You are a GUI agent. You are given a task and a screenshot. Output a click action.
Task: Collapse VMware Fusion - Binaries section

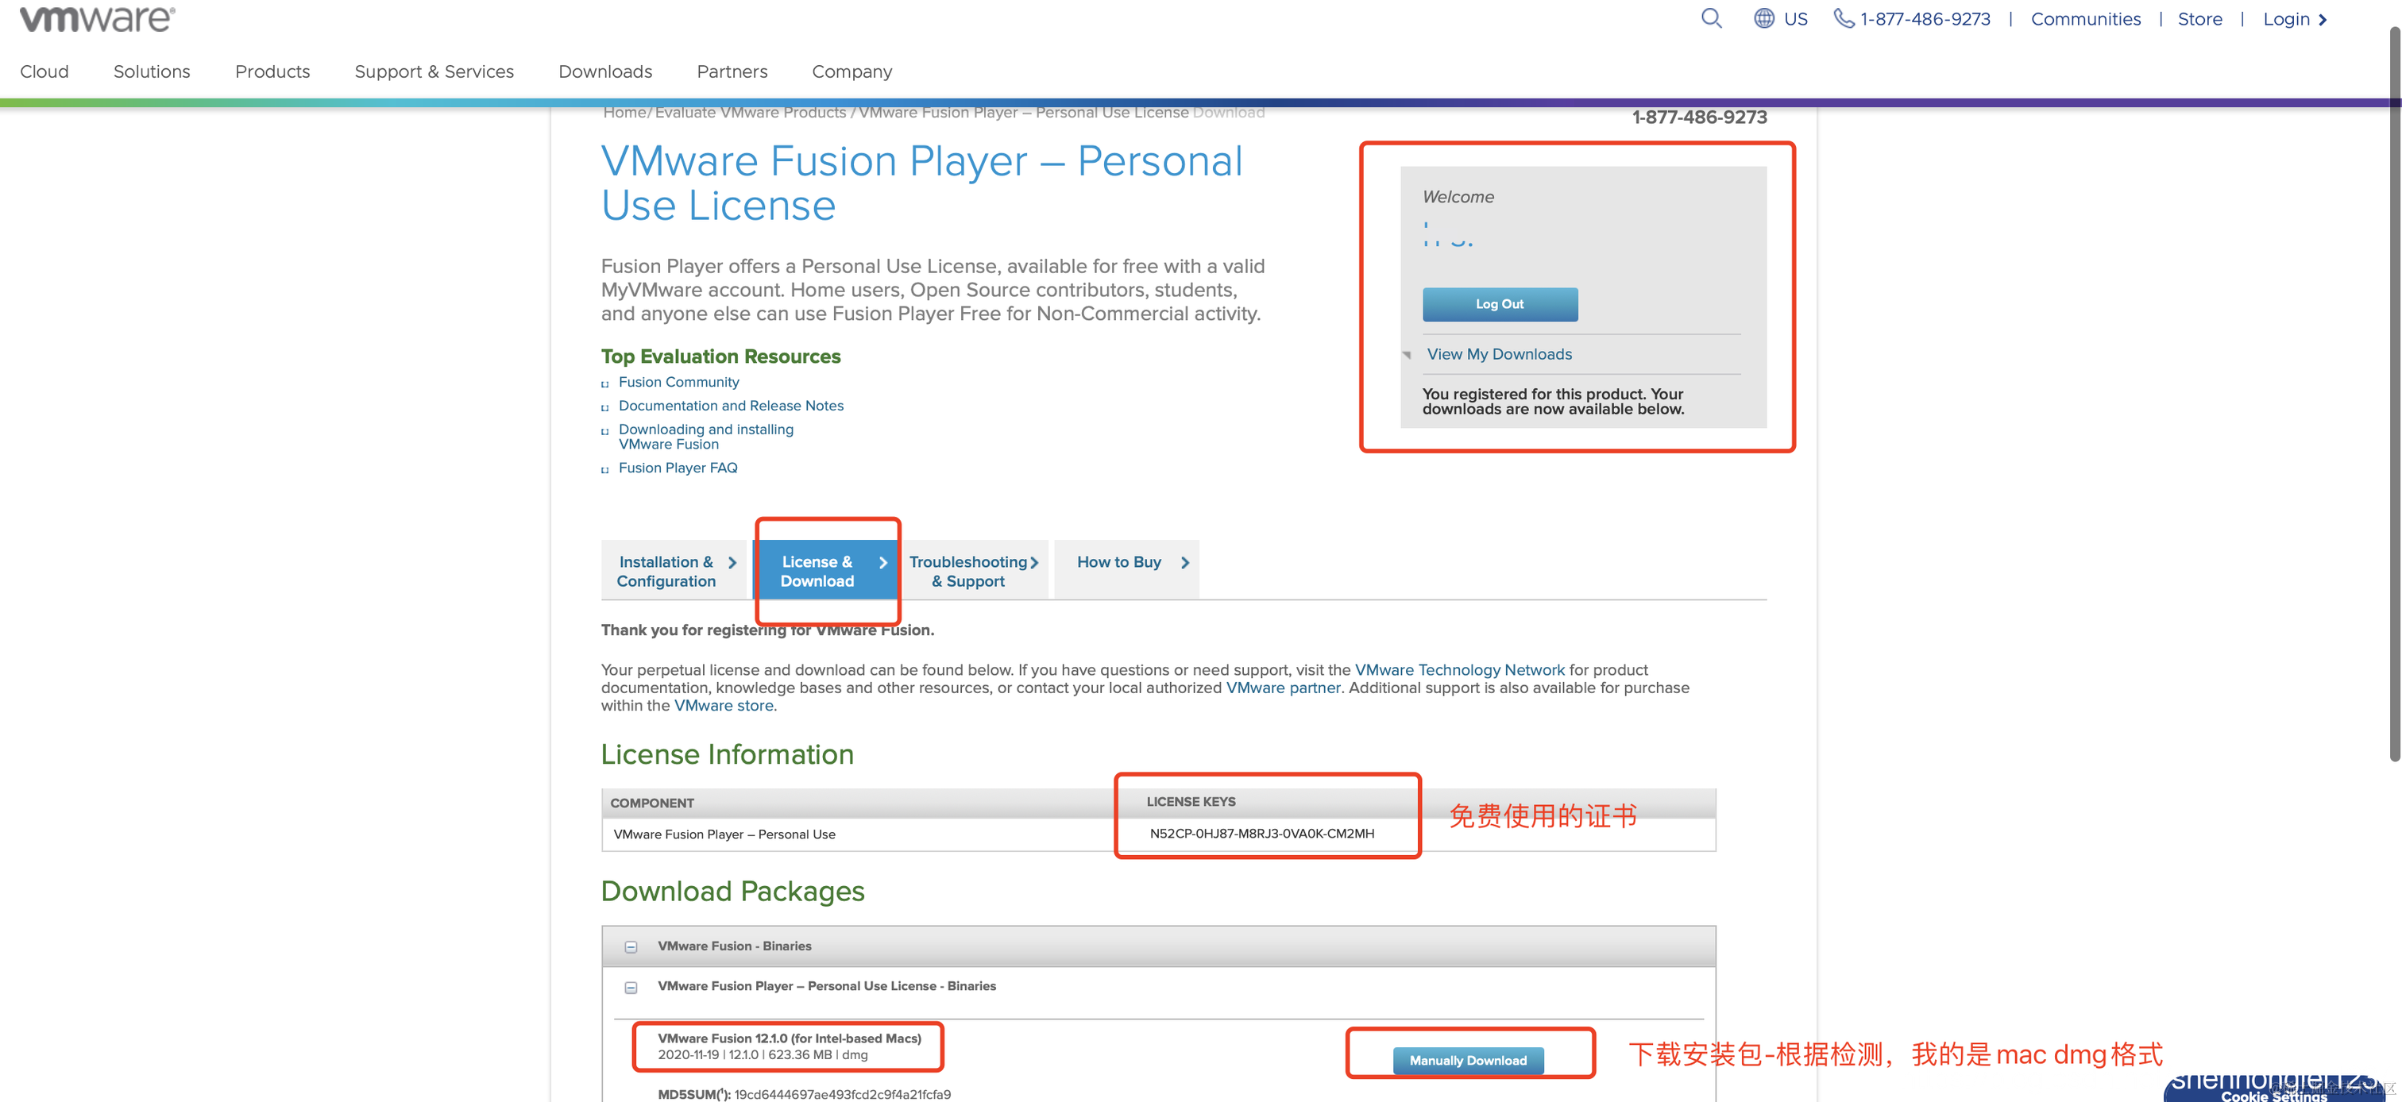click(631, 946)
